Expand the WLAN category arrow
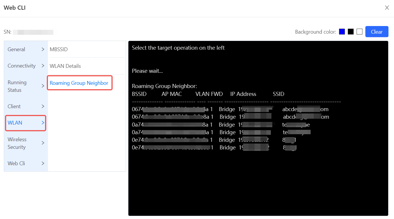The height and width of the screenshot is (219, 394). 43,123
